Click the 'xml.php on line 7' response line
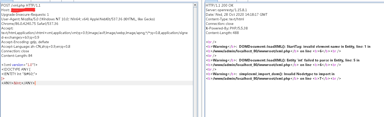The height and width of the screenshot is (117, 384). click(273, 78)
